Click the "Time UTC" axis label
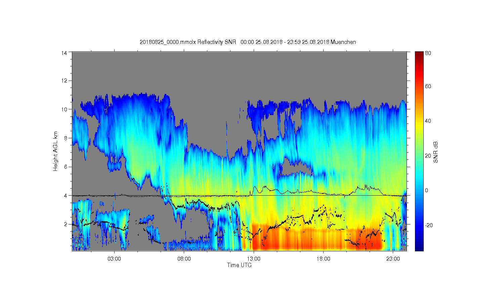 click(x=239, y=265)
